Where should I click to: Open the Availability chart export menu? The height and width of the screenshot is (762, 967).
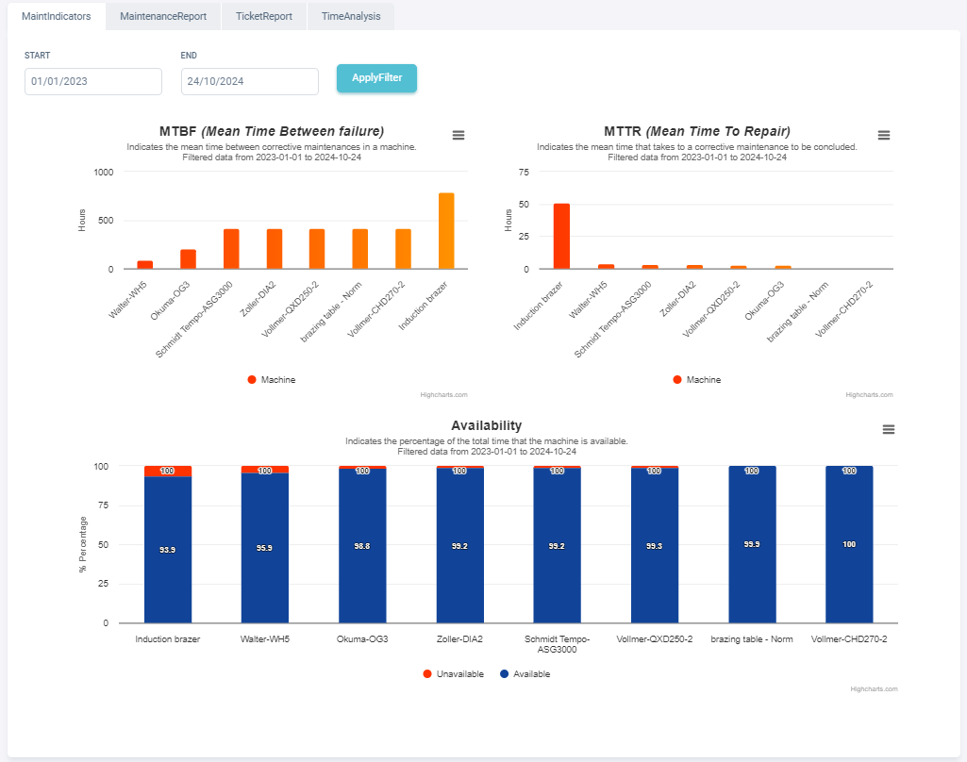(888, 429)
